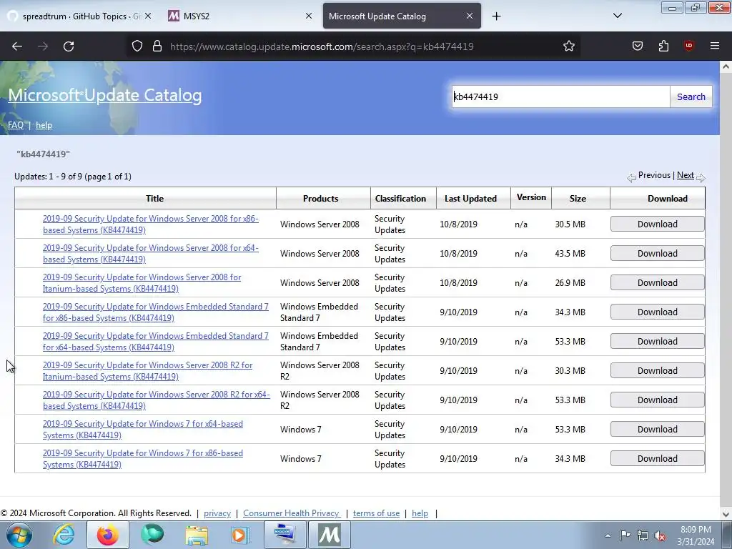This screenshot has height=549, width=732.
Task: Open Server 2008 R2 Itanium update link
Action: coord(147,371)
